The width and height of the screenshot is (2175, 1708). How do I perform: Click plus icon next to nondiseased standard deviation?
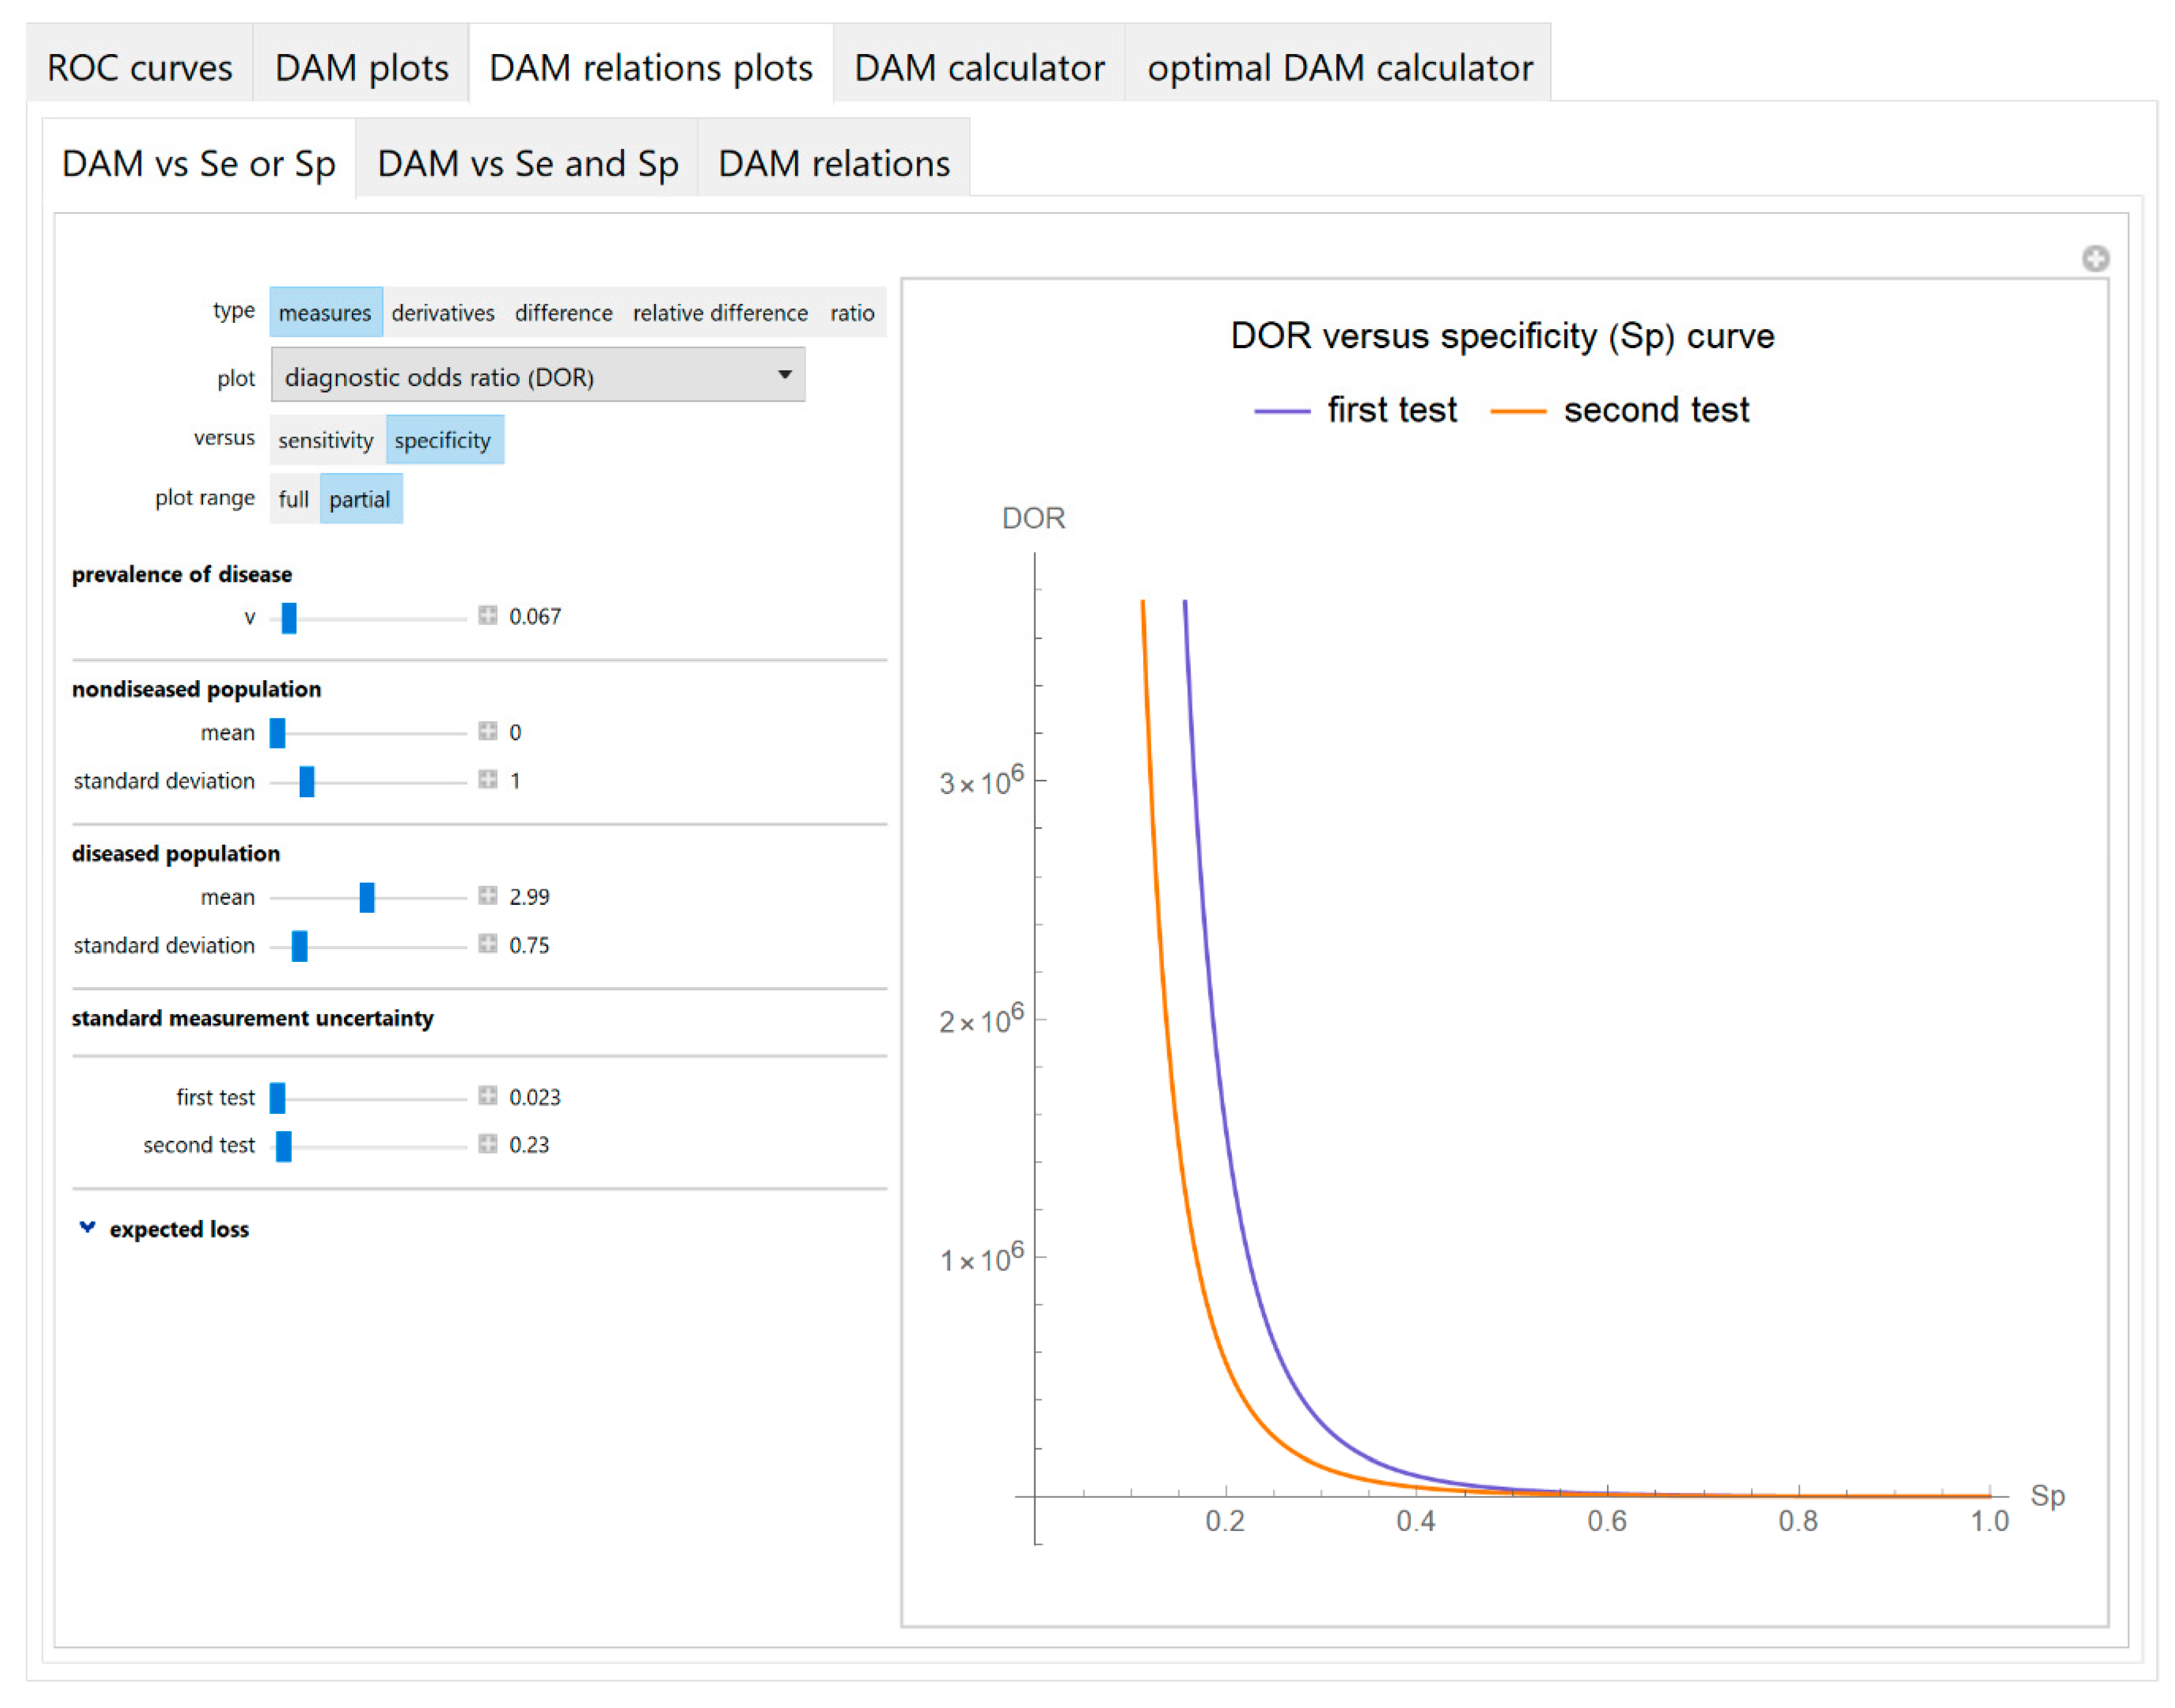point(487,780)
